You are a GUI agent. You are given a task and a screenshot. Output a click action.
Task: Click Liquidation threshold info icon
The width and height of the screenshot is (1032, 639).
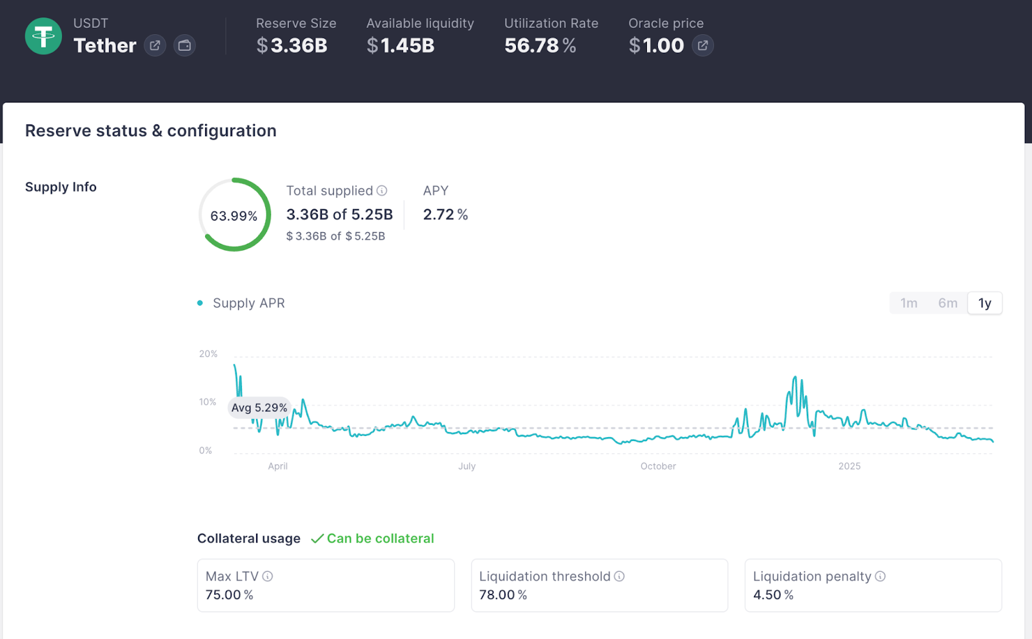[x=619, y=576]
